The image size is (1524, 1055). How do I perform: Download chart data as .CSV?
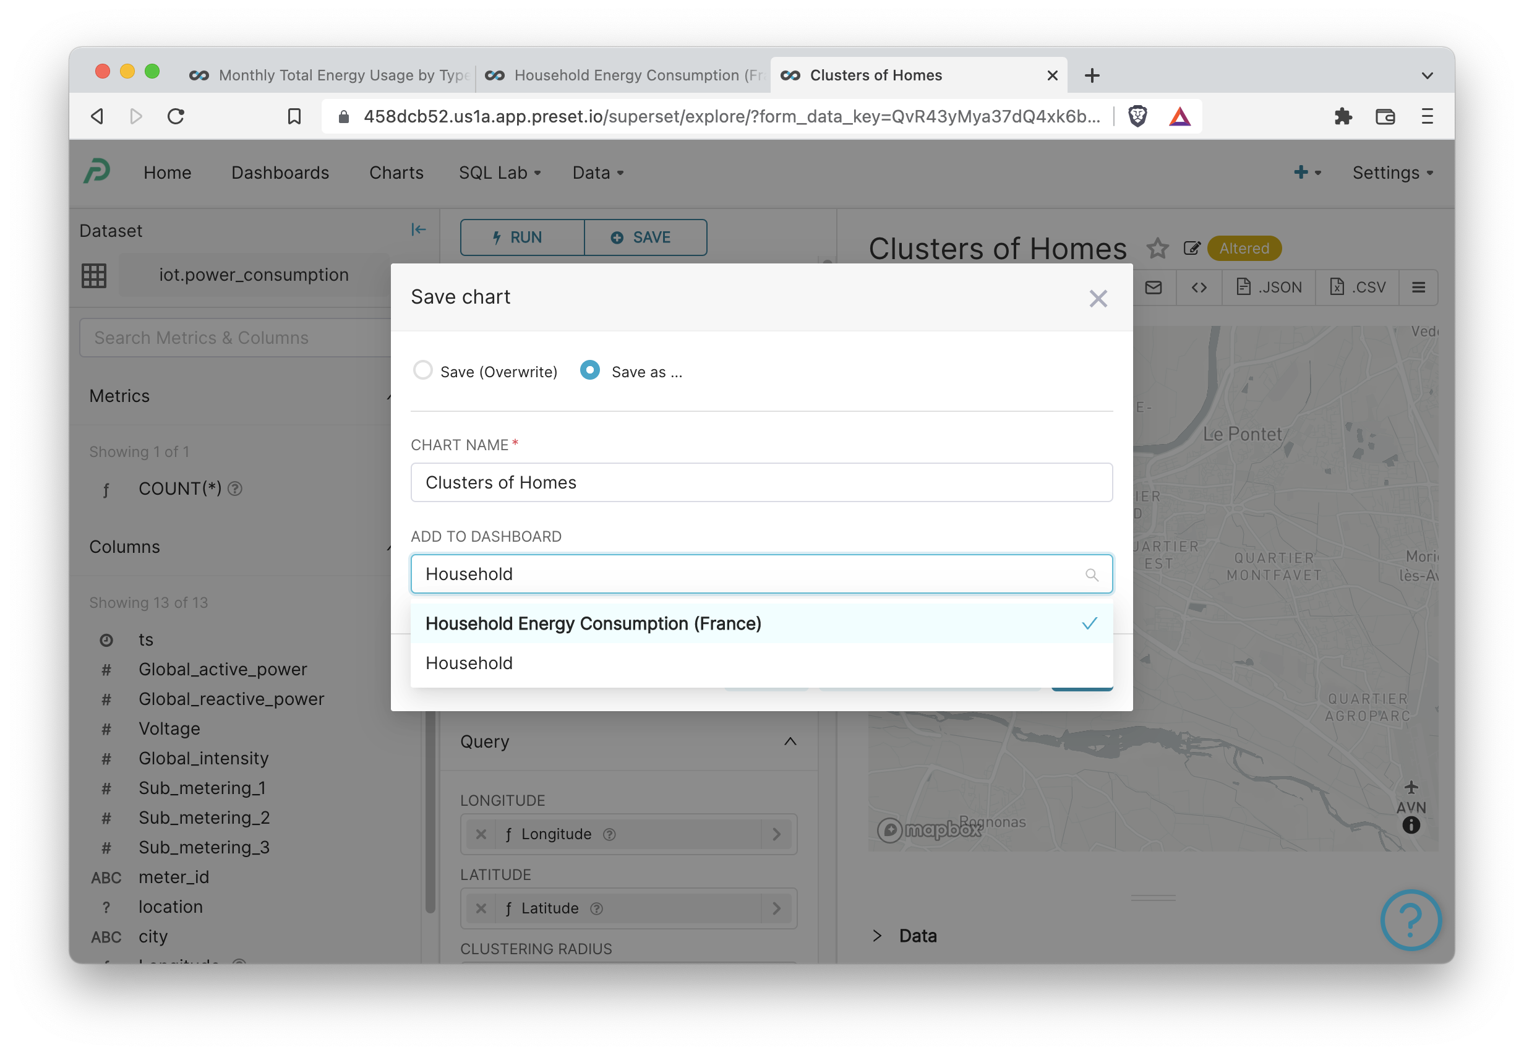coord(1357,287)
